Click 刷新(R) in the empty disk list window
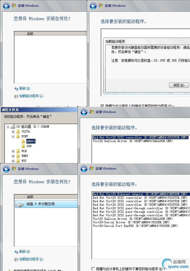Screen dimensions: 190x271 click(x=25, y=89)
